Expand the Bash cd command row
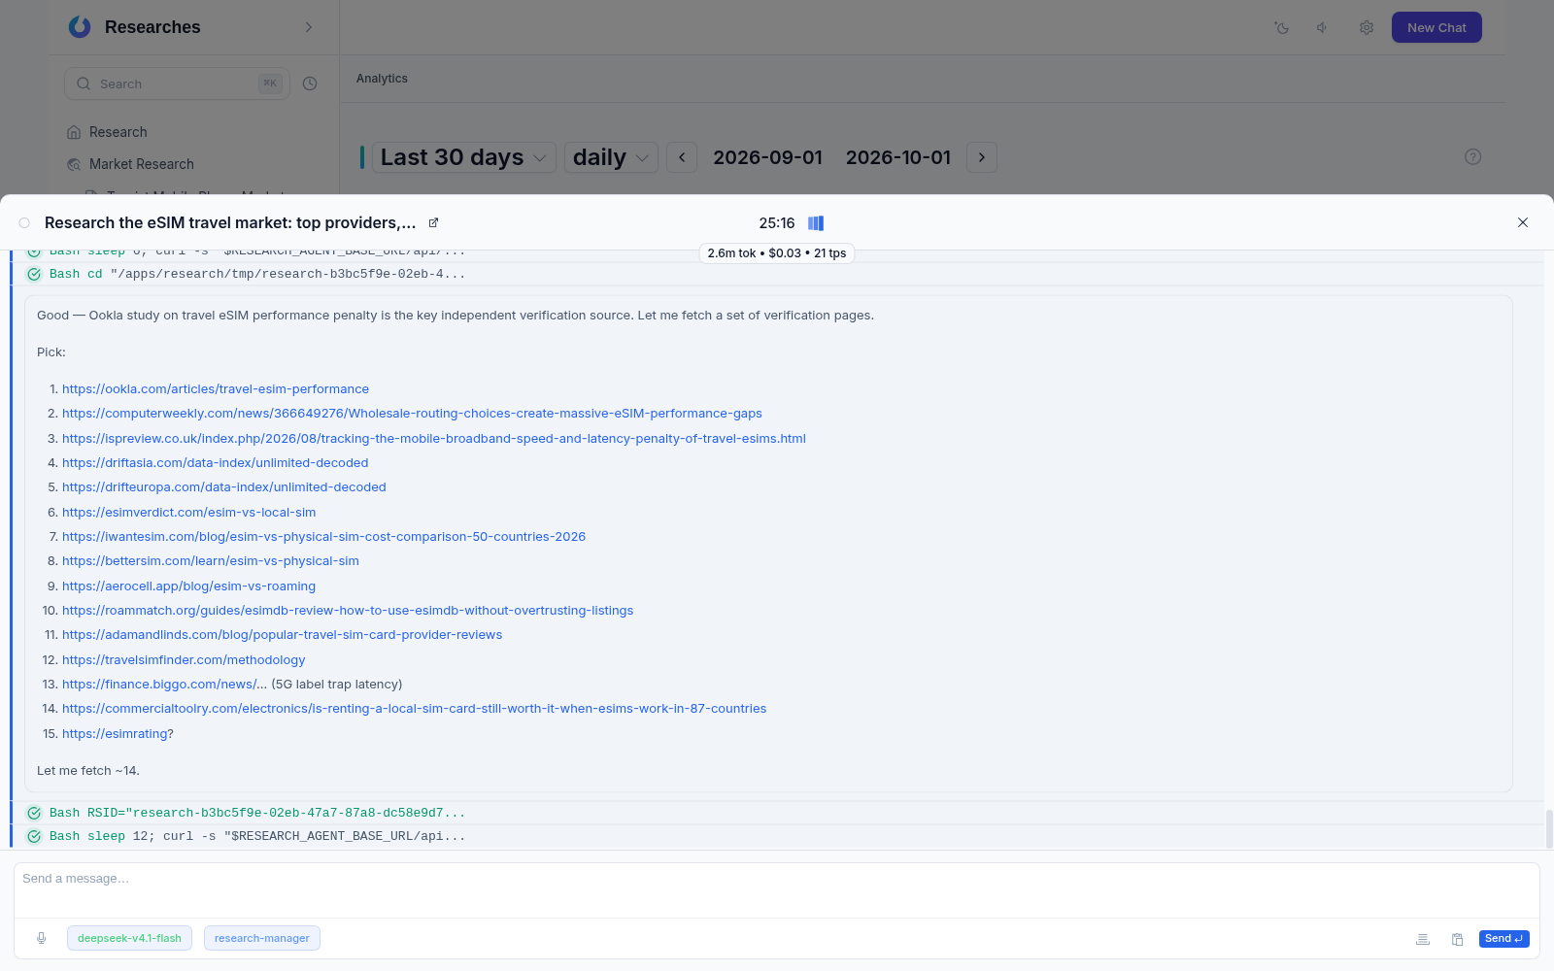This screenshot has width=1554, height=971. [777, 274]
